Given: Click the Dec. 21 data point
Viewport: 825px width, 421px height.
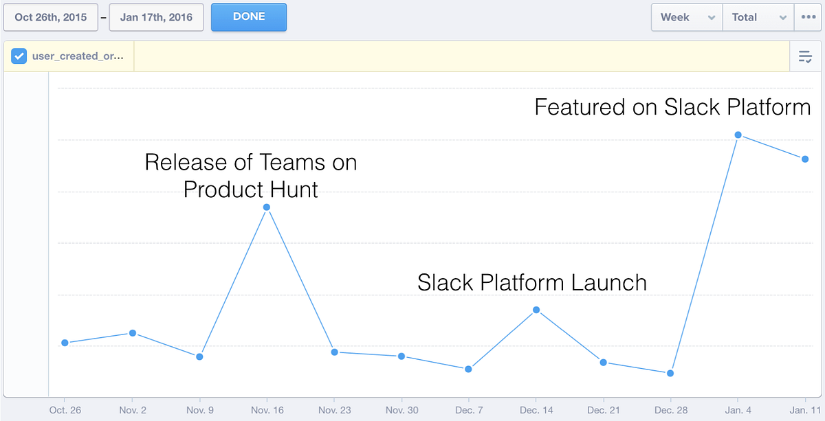Looking at the screenshot, I should [x=603, y=362].
